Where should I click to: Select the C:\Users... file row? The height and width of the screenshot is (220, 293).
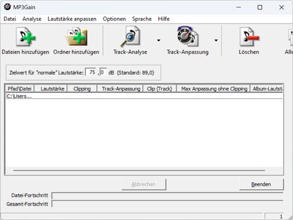click(144, 96)
